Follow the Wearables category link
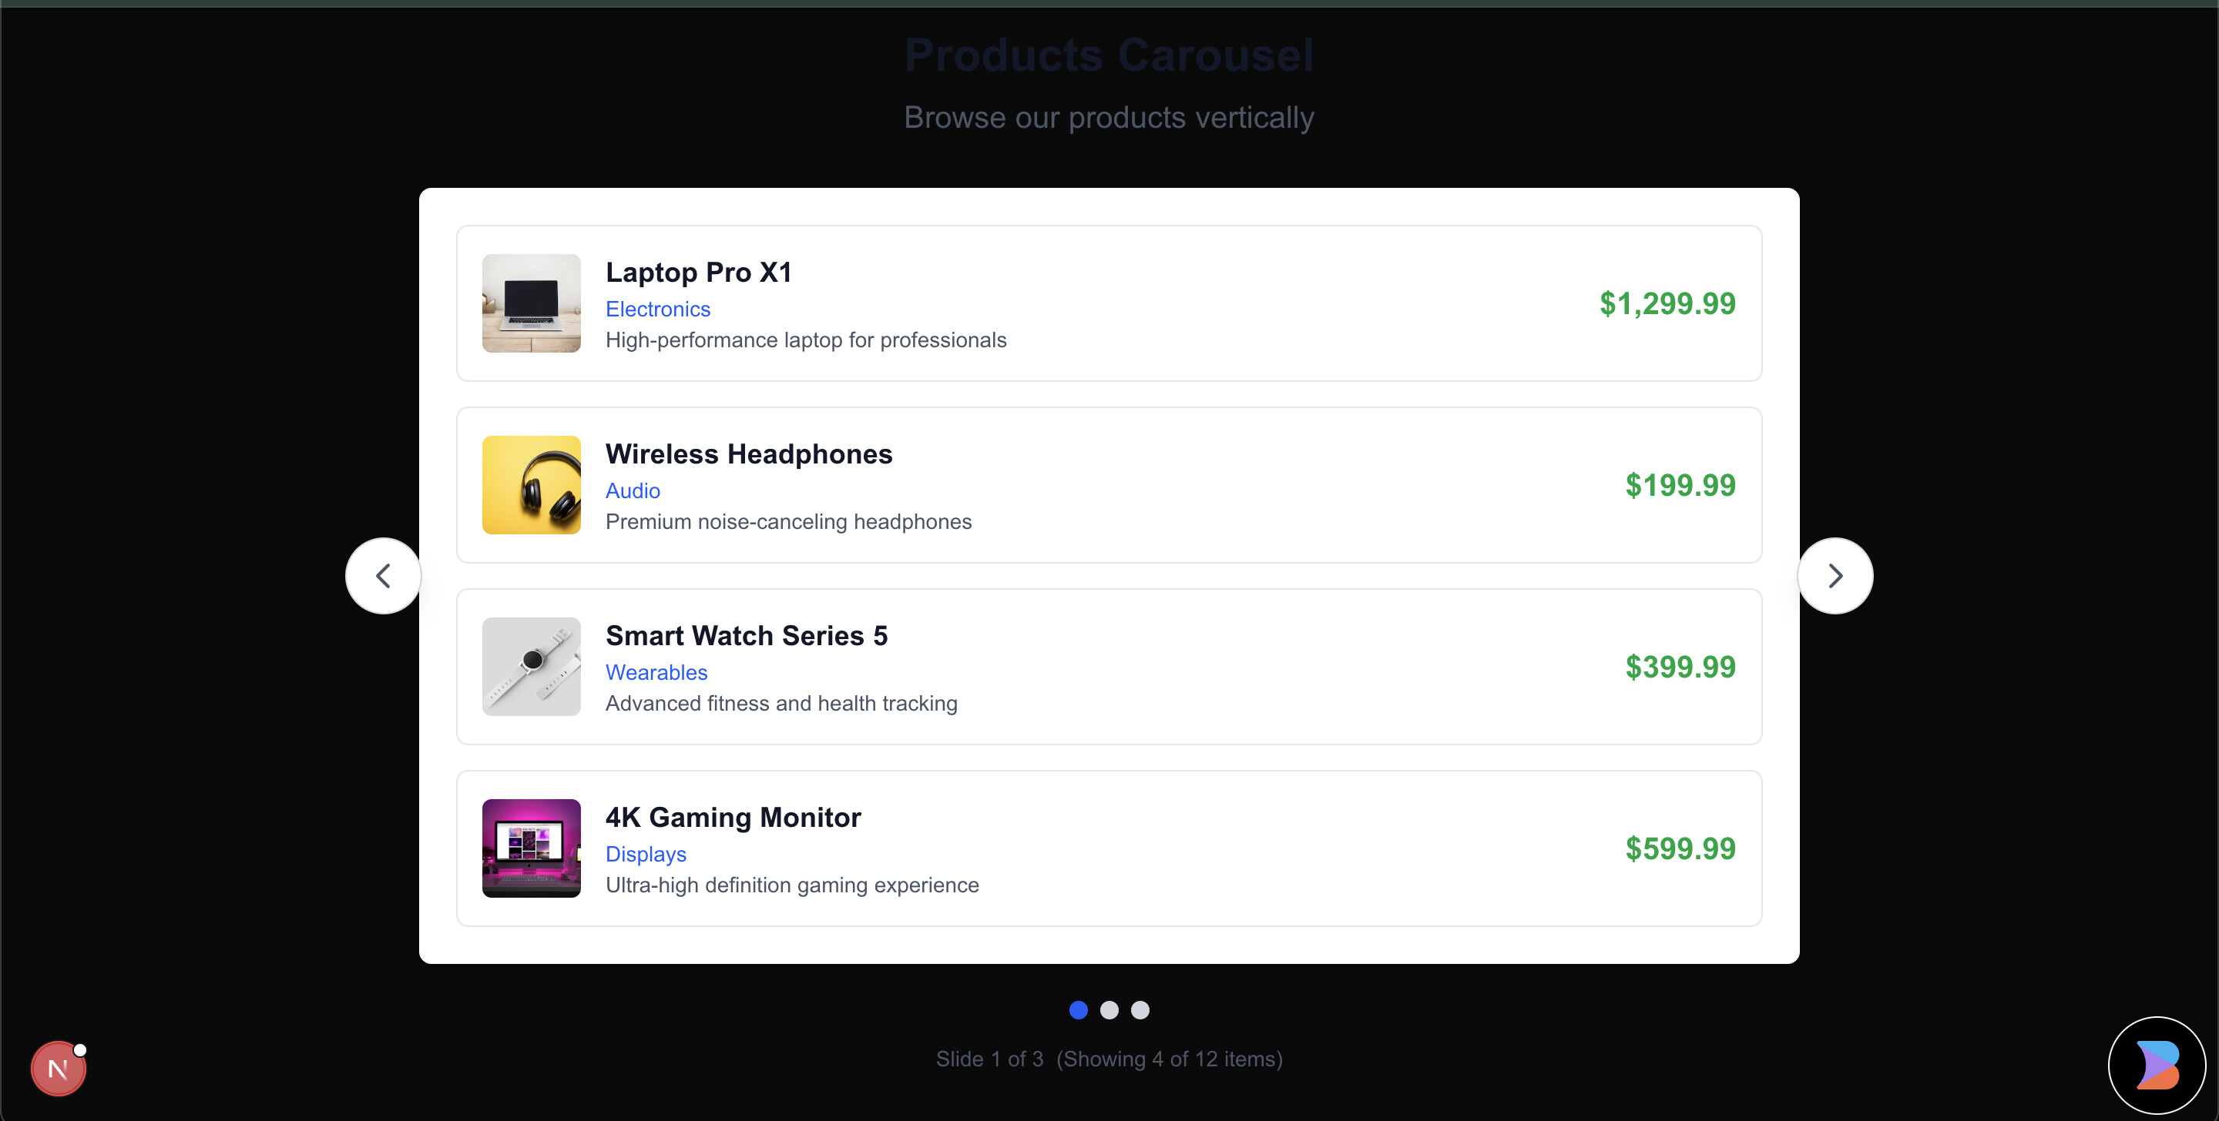 click(x=656, y=672)
